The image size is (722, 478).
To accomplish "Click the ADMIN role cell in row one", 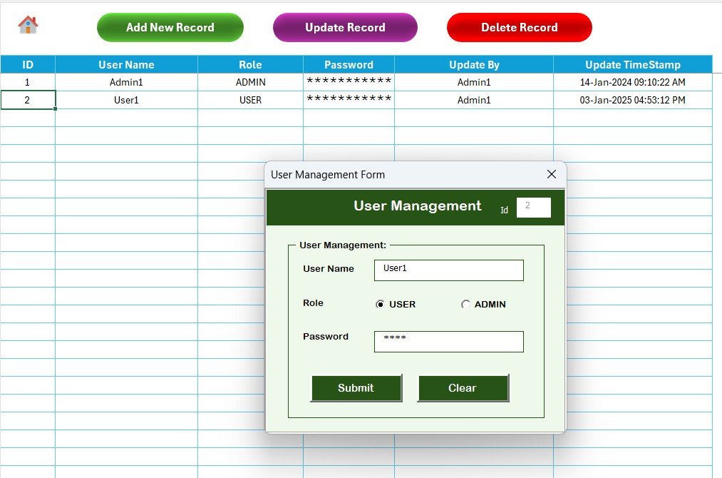I will click(250, 83).
